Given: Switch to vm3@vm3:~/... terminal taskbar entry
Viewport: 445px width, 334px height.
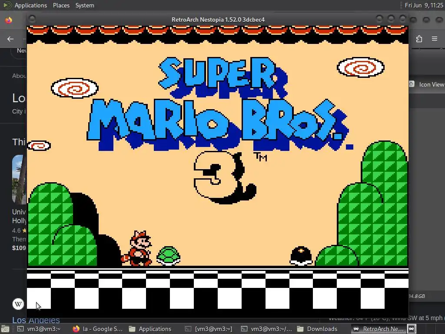Looking at the screenshot, I should [266, 329].
